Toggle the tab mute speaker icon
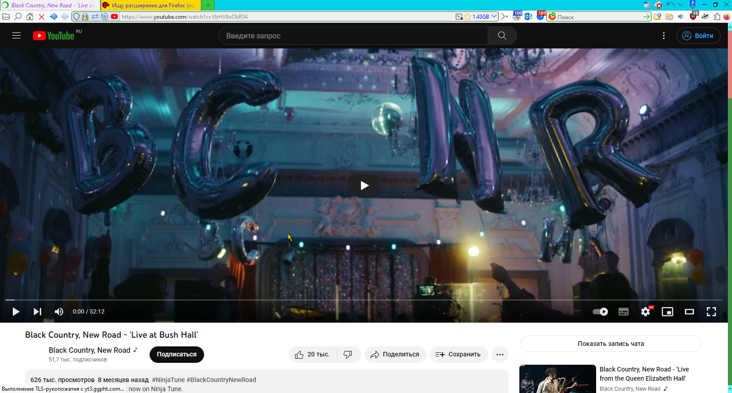Screen dimensions: 732x393 [x=681, y=16]
